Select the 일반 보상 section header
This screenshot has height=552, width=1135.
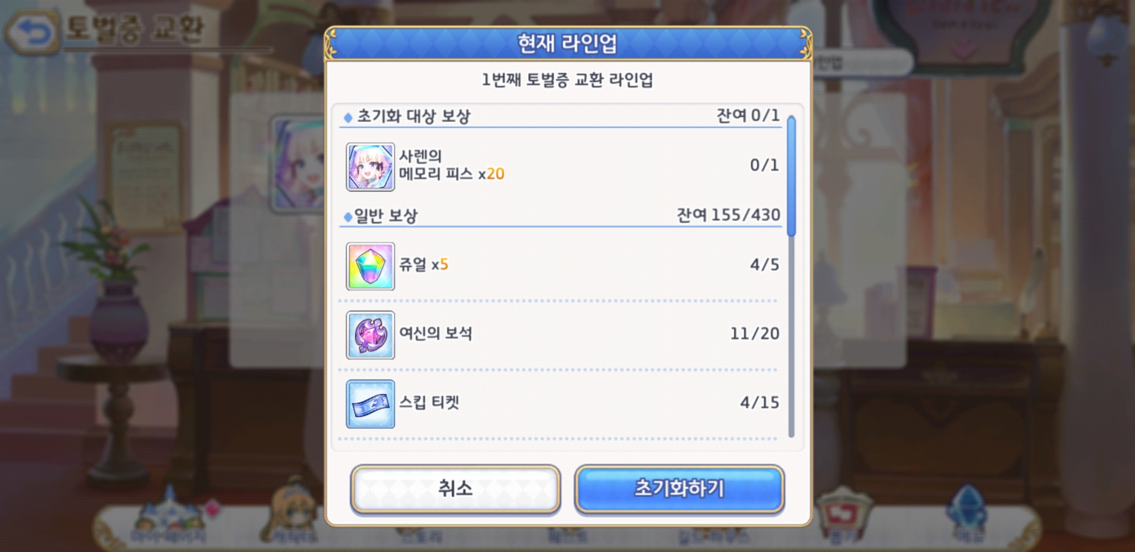(x=386, y=216)
